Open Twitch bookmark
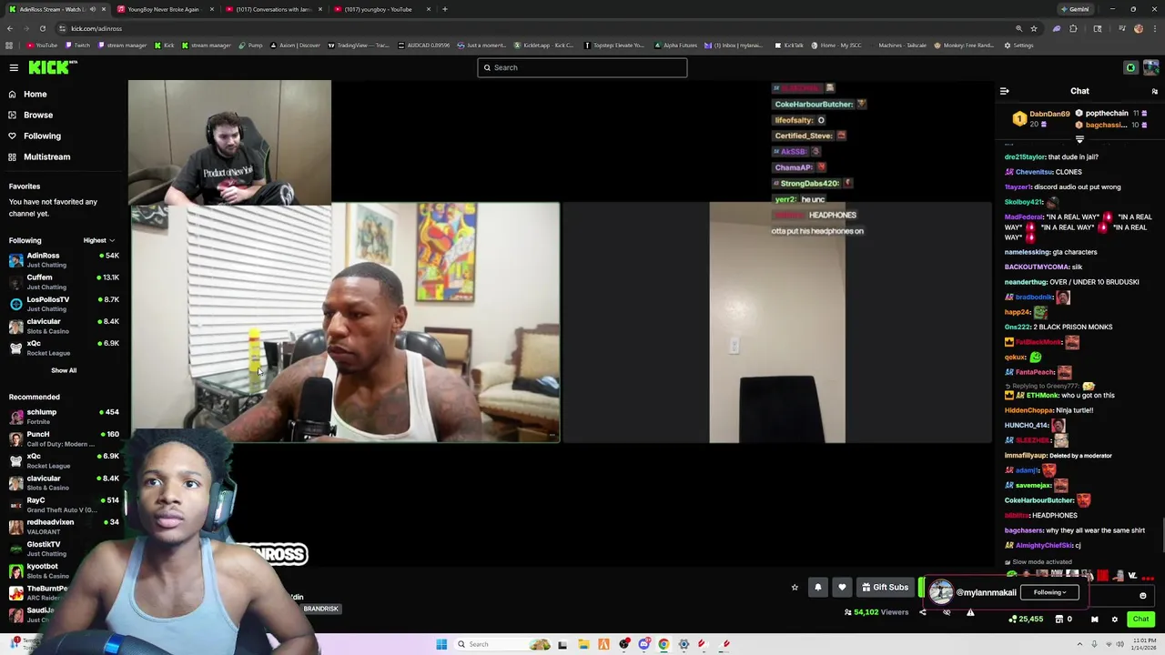The width and height of the screenshot is (1165, 655). [x=77, y=45]
